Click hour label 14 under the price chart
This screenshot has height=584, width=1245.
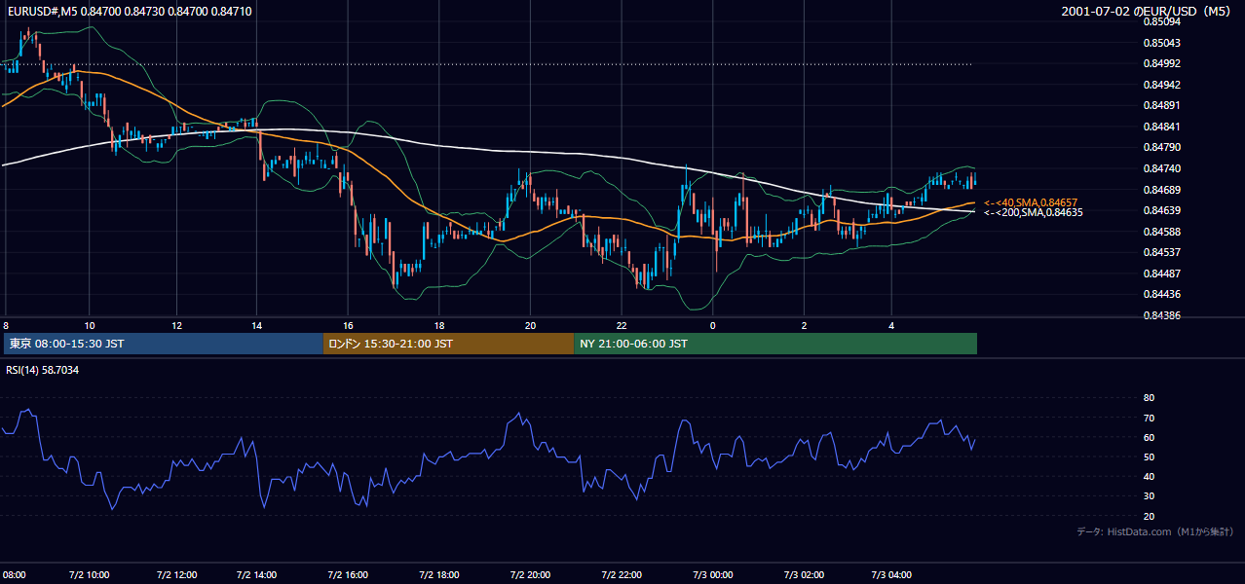(256, 325)
